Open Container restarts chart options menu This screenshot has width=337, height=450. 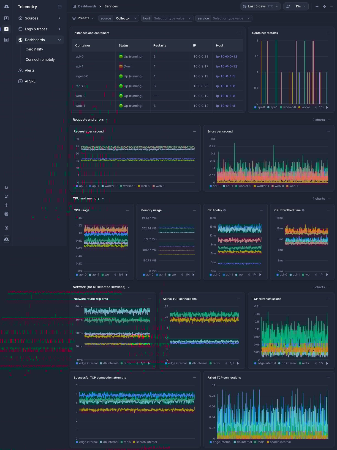(x=328, y=33)
